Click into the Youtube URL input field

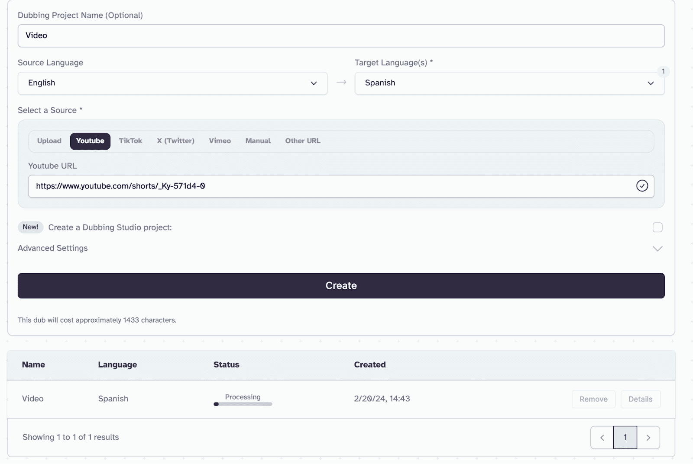pos(341,186)
